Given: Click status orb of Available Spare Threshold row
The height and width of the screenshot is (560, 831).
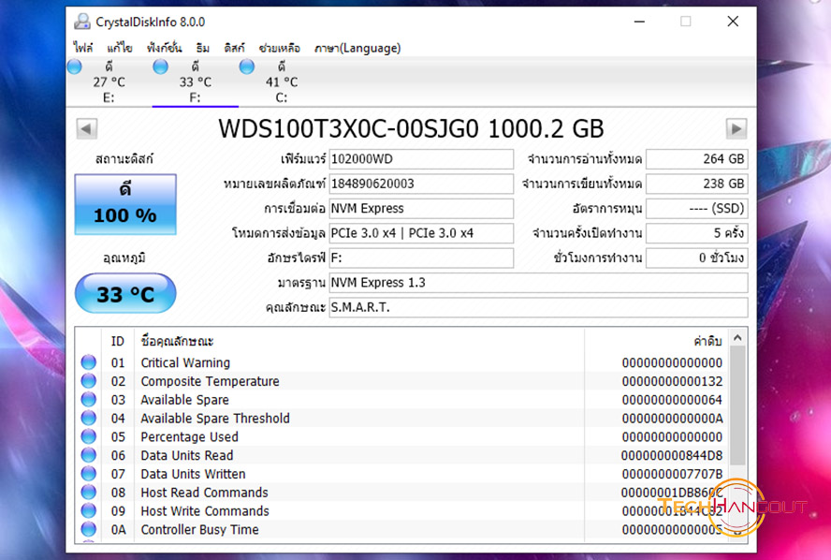Looking at the screenshot, I should pos(89,418).
